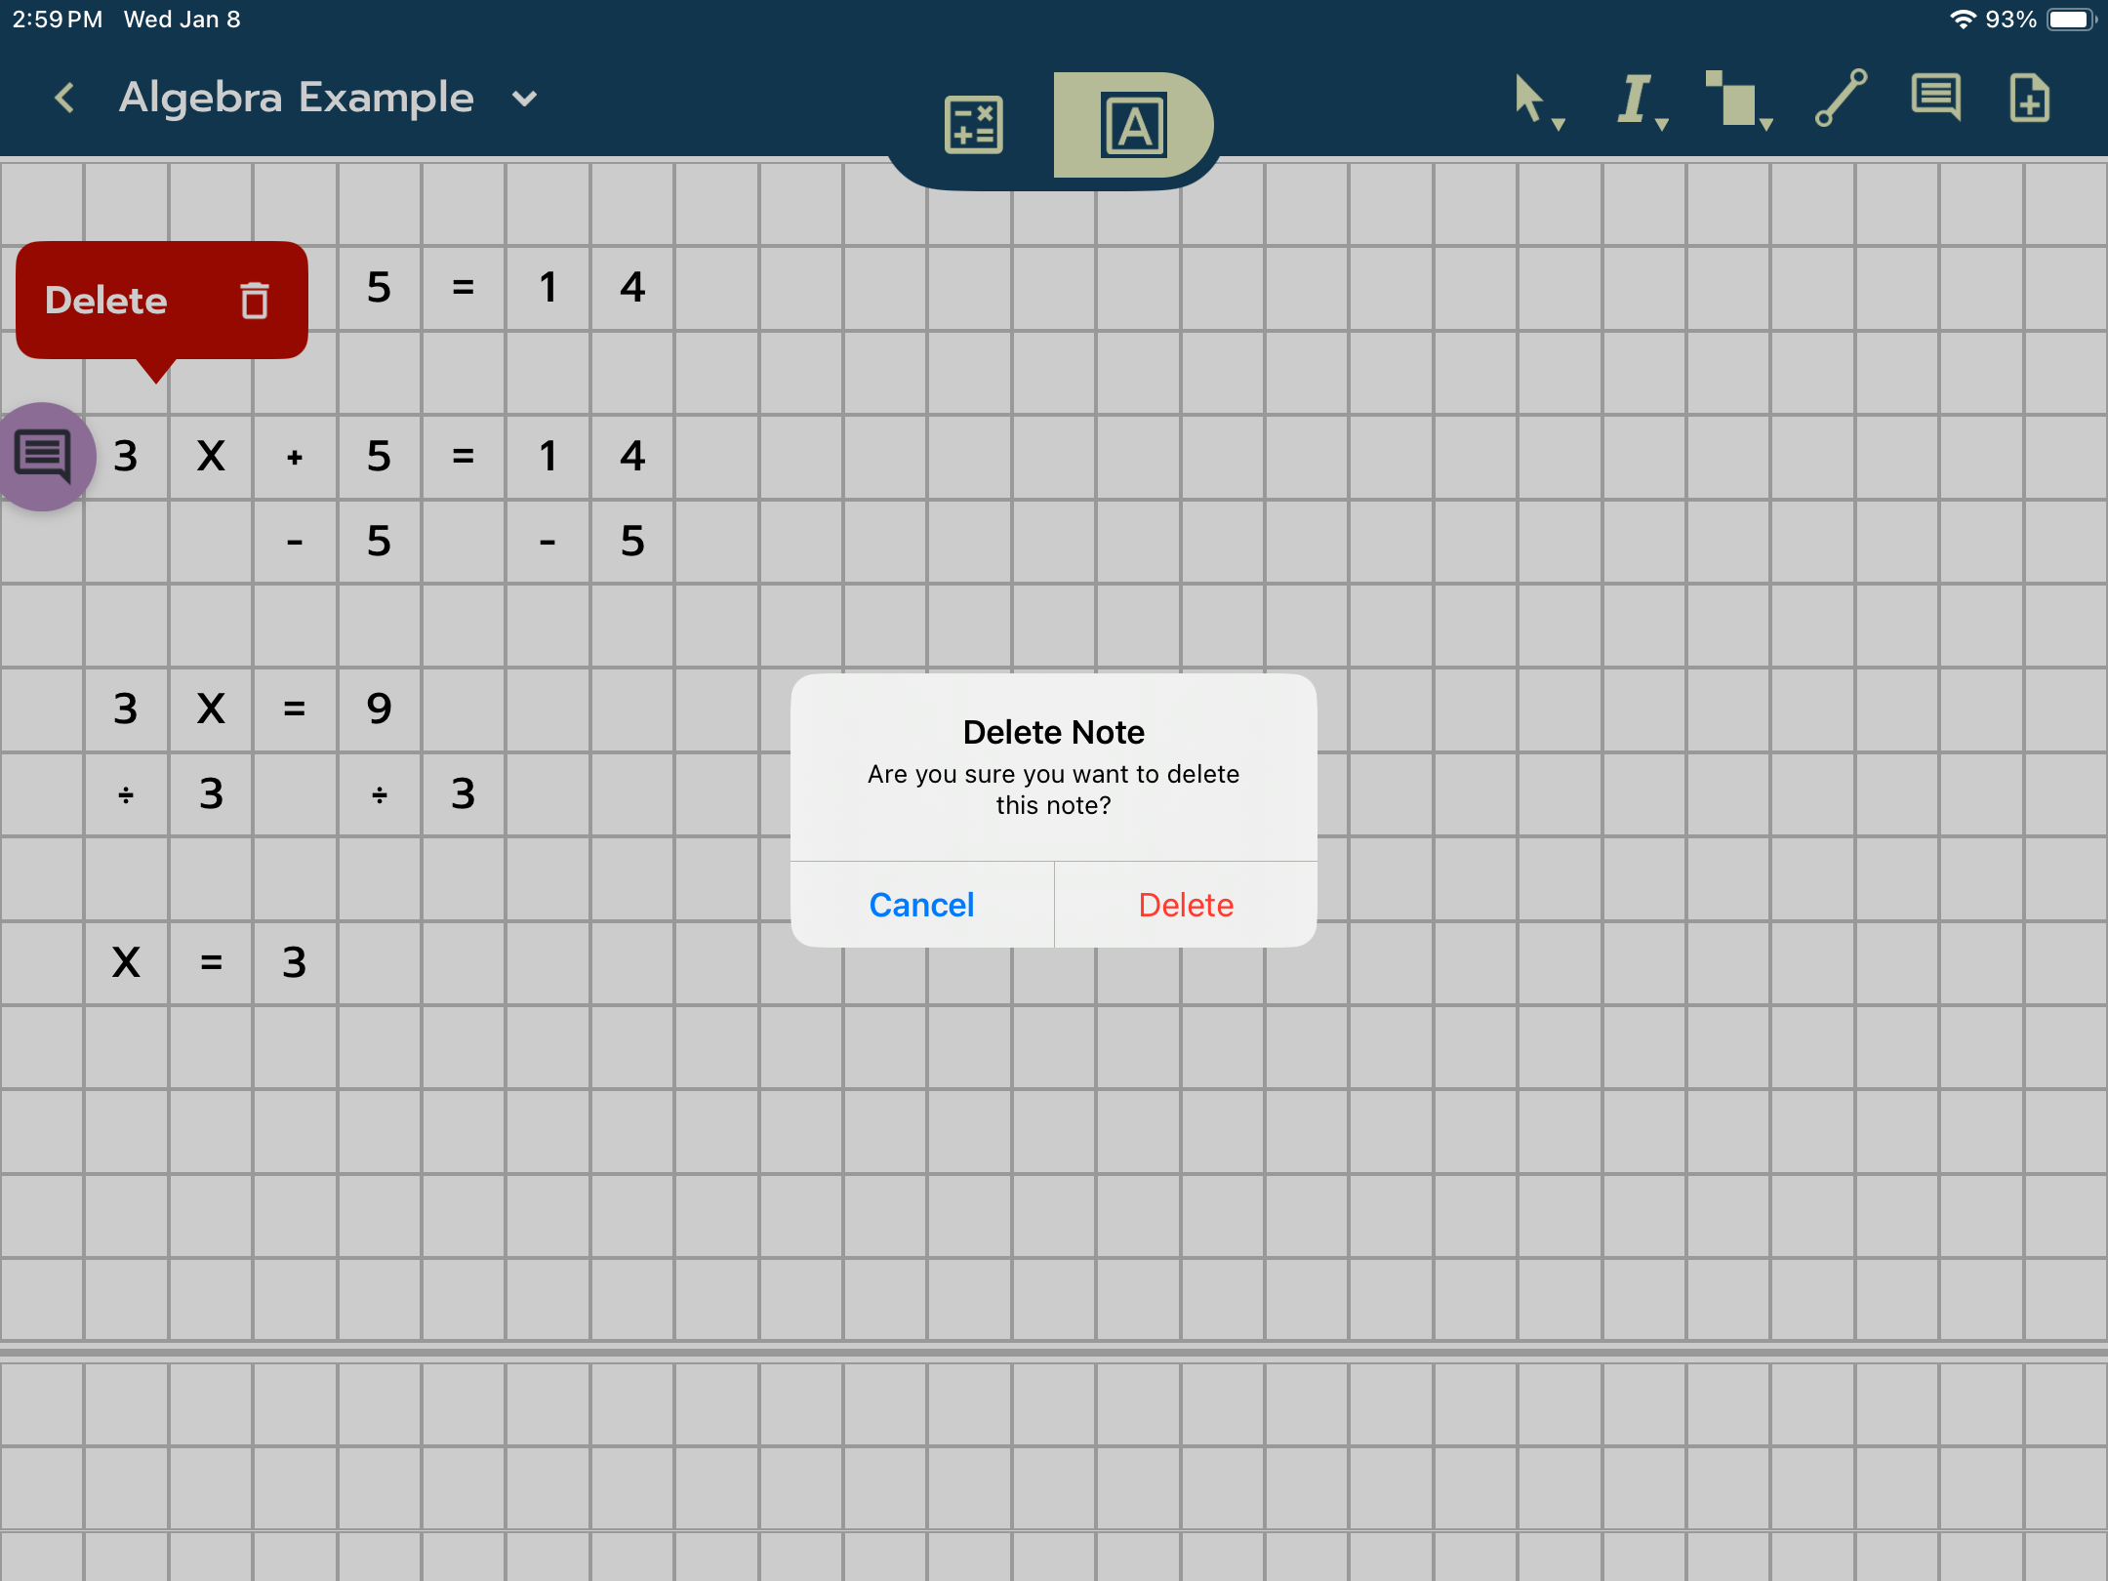Viewport: 2108px width, 1581px height.
Task: Tap the cell with X equals row
Action: click(x=126, y=962)
